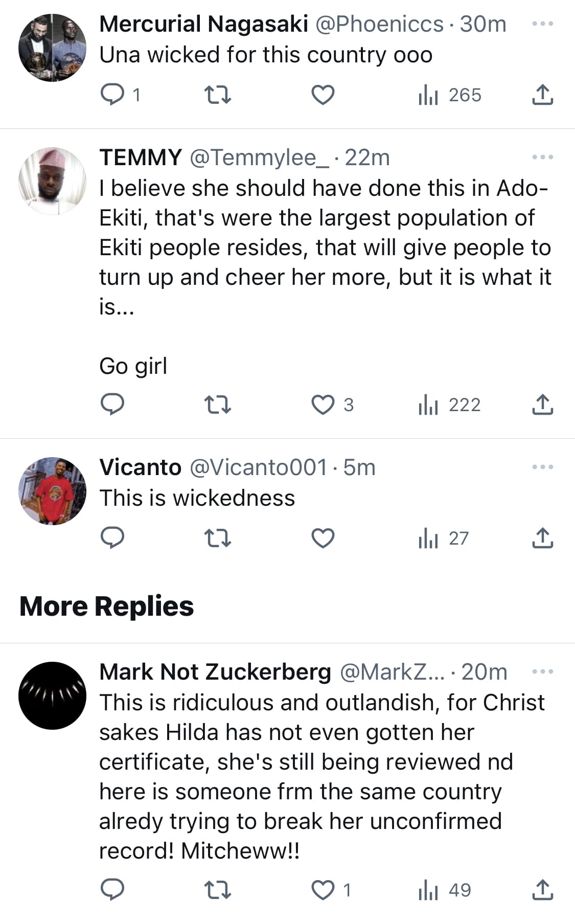Open more options for Mercurial Nagasaki's tweet

[542, 24]
